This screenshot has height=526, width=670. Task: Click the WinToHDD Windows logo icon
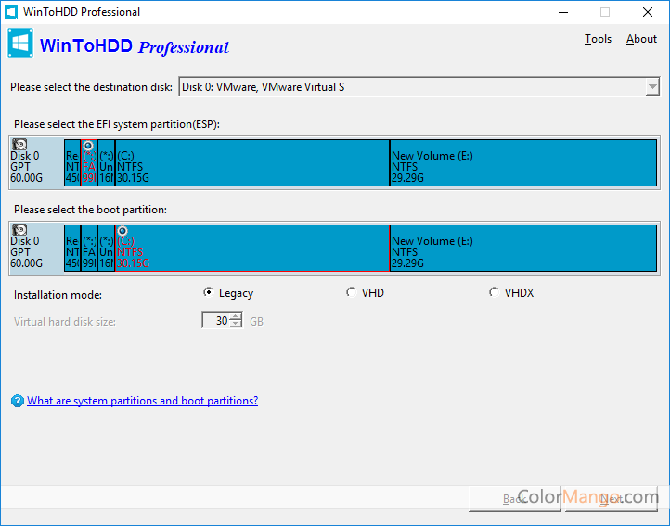click(x=21, y=44)
